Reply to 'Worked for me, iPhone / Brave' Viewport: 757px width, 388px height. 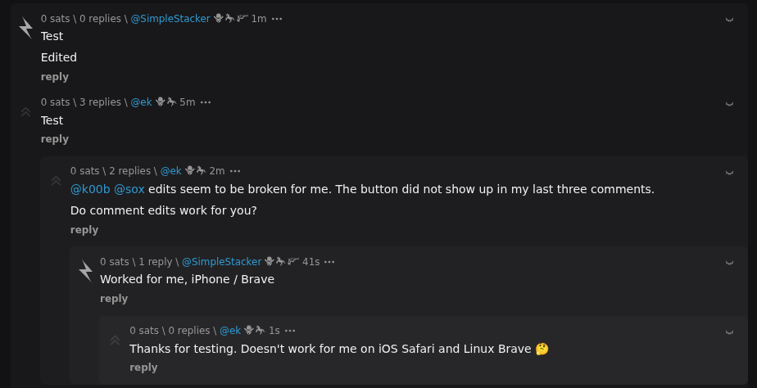point(114,299)
